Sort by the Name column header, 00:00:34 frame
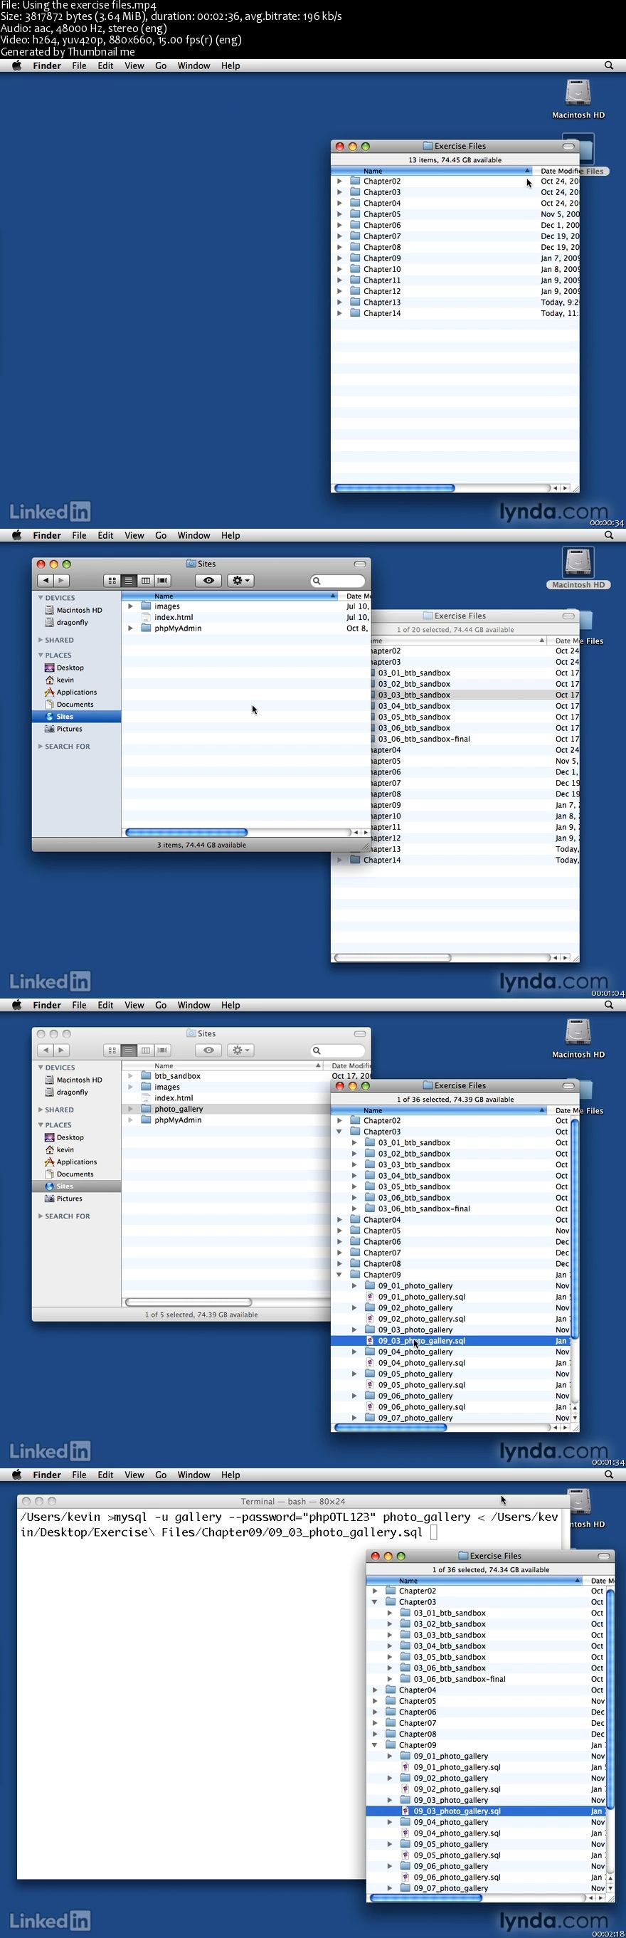Viewport: 626px width, 1938px height. click(x=433, y=171)
